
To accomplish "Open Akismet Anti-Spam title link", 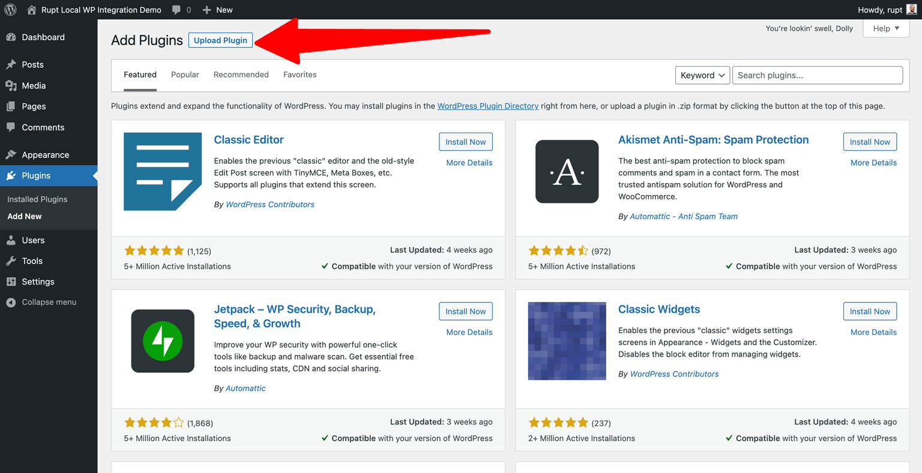I will (x=713, y=139).
